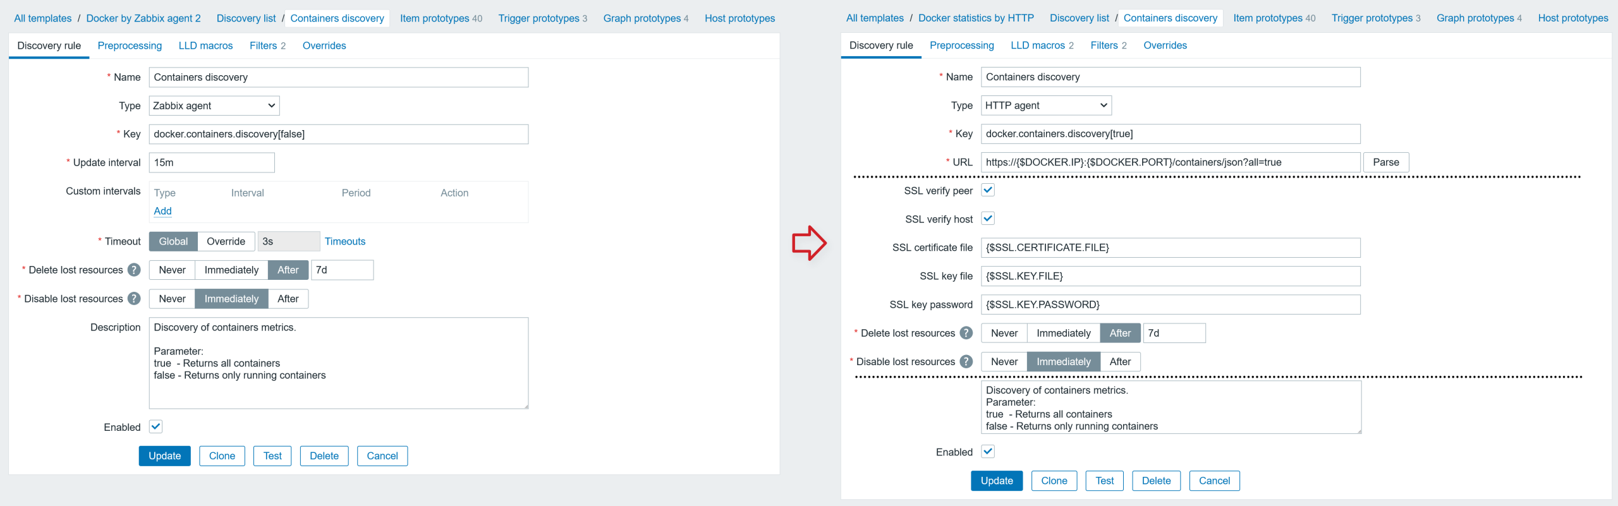Uncheck the SSL verify host checkbox
1618x506 pixels.
click(x=988, y=219)
